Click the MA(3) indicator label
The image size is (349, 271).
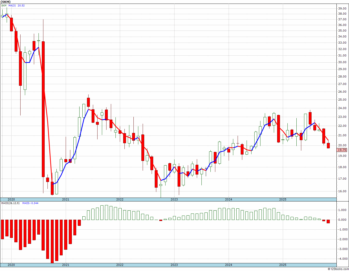pyautogui.click(x=12, y=5)
